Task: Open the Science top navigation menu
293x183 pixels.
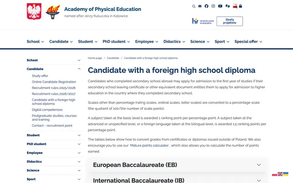Action: (x=200, y=42)
